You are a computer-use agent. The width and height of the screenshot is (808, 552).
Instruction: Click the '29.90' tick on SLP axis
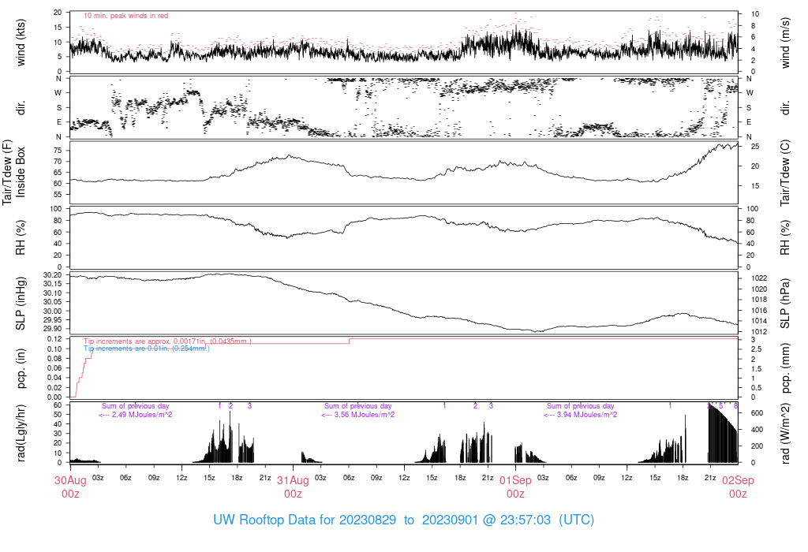(53, 329)
